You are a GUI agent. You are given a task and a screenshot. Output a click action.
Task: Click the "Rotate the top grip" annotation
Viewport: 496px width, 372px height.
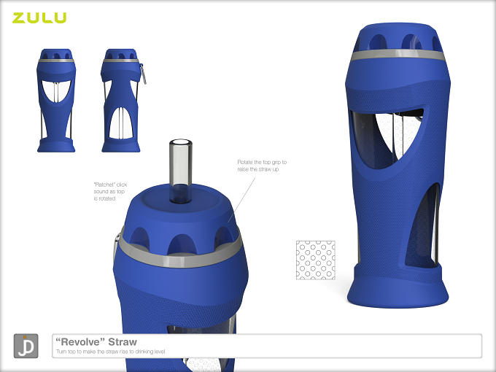click(x=262, y=166)
